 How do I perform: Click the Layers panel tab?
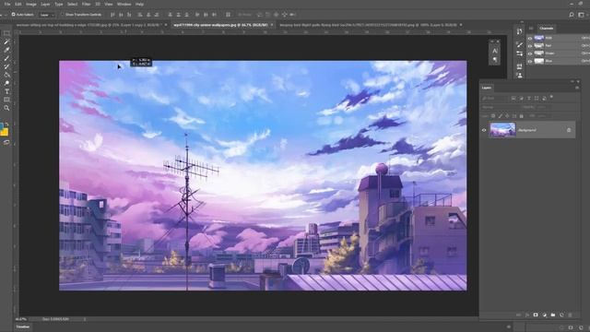coord(487,88)
